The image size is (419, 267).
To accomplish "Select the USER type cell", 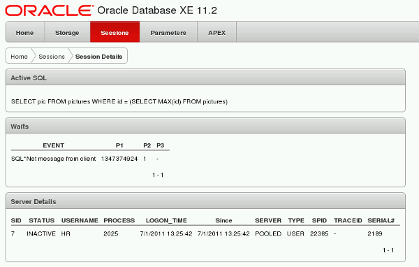I will tap(295, 234).
